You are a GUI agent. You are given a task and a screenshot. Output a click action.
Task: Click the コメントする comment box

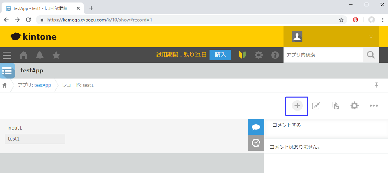pyautogui.click(x=326, y=128)
